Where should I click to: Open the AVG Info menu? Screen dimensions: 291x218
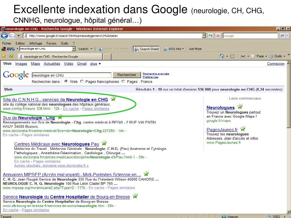coord(174,49)
